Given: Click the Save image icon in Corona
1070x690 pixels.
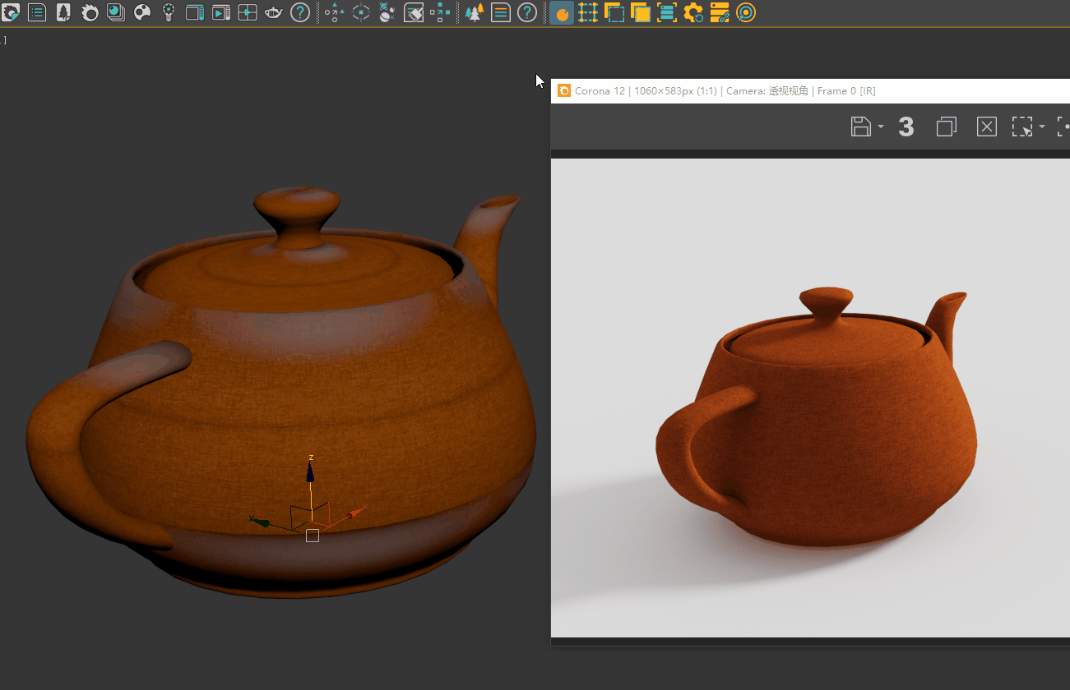Looking at the screenshot, I should (860, 126).
